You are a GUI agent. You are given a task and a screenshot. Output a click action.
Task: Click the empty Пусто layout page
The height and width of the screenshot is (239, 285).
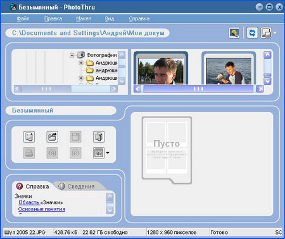pos(167,150)
